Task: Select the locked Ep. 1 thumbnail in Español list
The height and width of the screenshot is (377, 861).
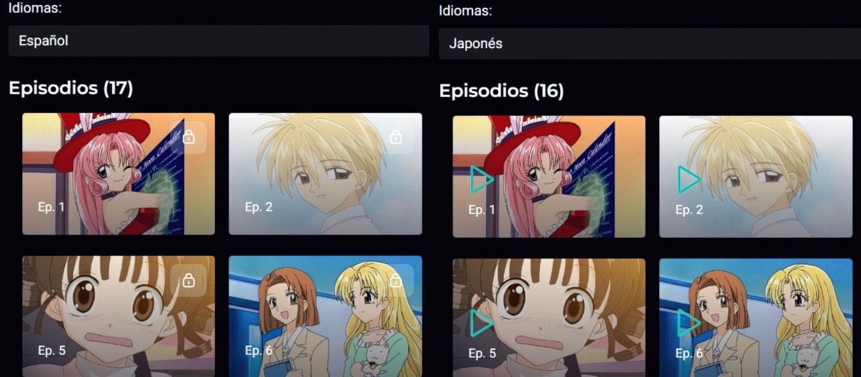Action: pyautogui.click(x=118, y=174)
